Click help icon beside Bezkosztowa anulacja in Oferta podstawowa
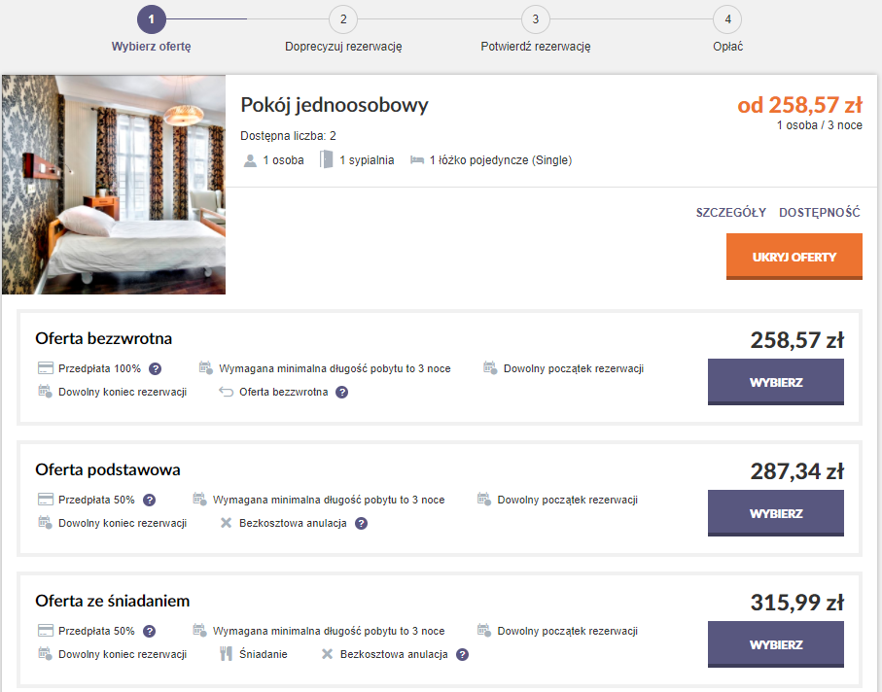882x692 pixels. pos(361,523)
